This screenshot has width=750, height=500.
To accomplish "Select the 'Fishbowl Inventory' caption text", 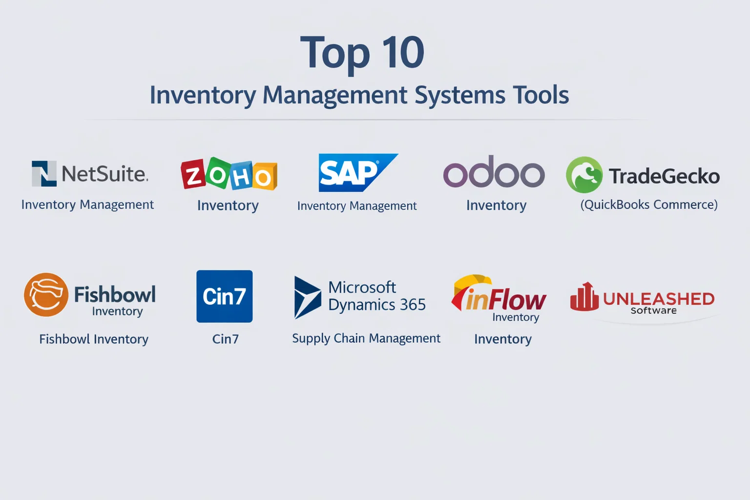I will pos(94,339).
